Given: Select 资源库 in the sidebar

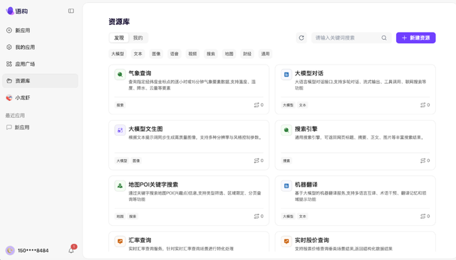Looking at the screenshot, I should coord(40,81).
